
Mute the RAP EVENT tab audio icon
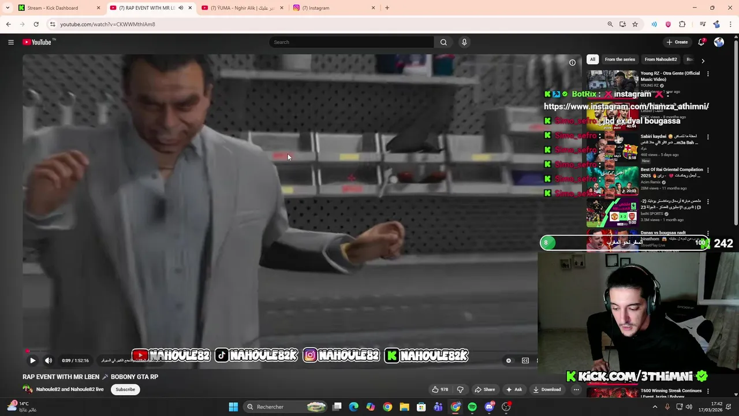tap(181, 8)
